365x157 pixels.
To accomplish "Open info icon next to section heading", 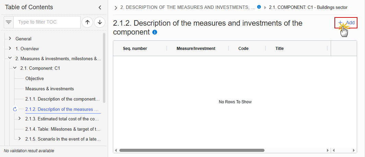I will [x=155, y=32].
